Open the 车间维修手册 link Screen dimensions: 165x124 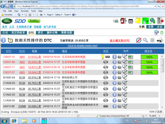[x=24, y=27]
